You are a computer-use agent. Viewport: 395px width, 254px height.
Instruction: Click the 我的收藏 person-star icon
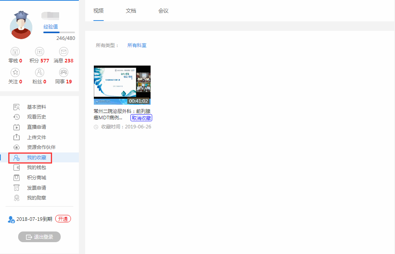pyautogui.click(x=17, y=158)
